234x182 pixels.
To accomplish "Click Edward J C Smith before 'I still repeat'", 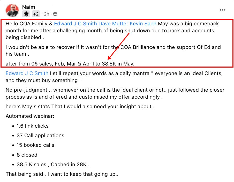I will click(x=27, y=73).
